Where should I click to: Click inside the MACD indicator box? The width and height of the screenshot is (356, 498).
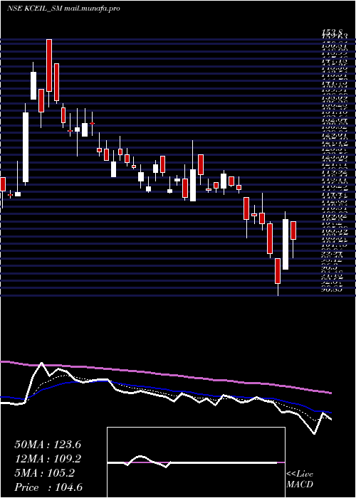point(196,462)
